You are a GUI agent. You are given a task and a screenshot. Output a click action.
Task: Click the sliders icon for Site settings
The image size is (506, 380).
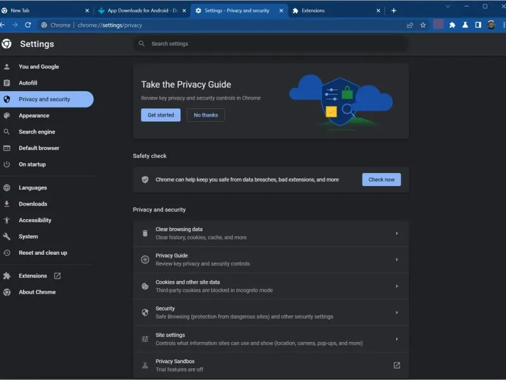click(145, 339)
